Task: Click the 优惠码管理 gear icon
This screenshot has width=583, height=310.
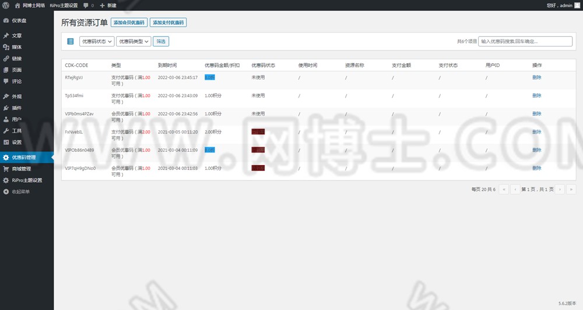Action: point(6,158)
